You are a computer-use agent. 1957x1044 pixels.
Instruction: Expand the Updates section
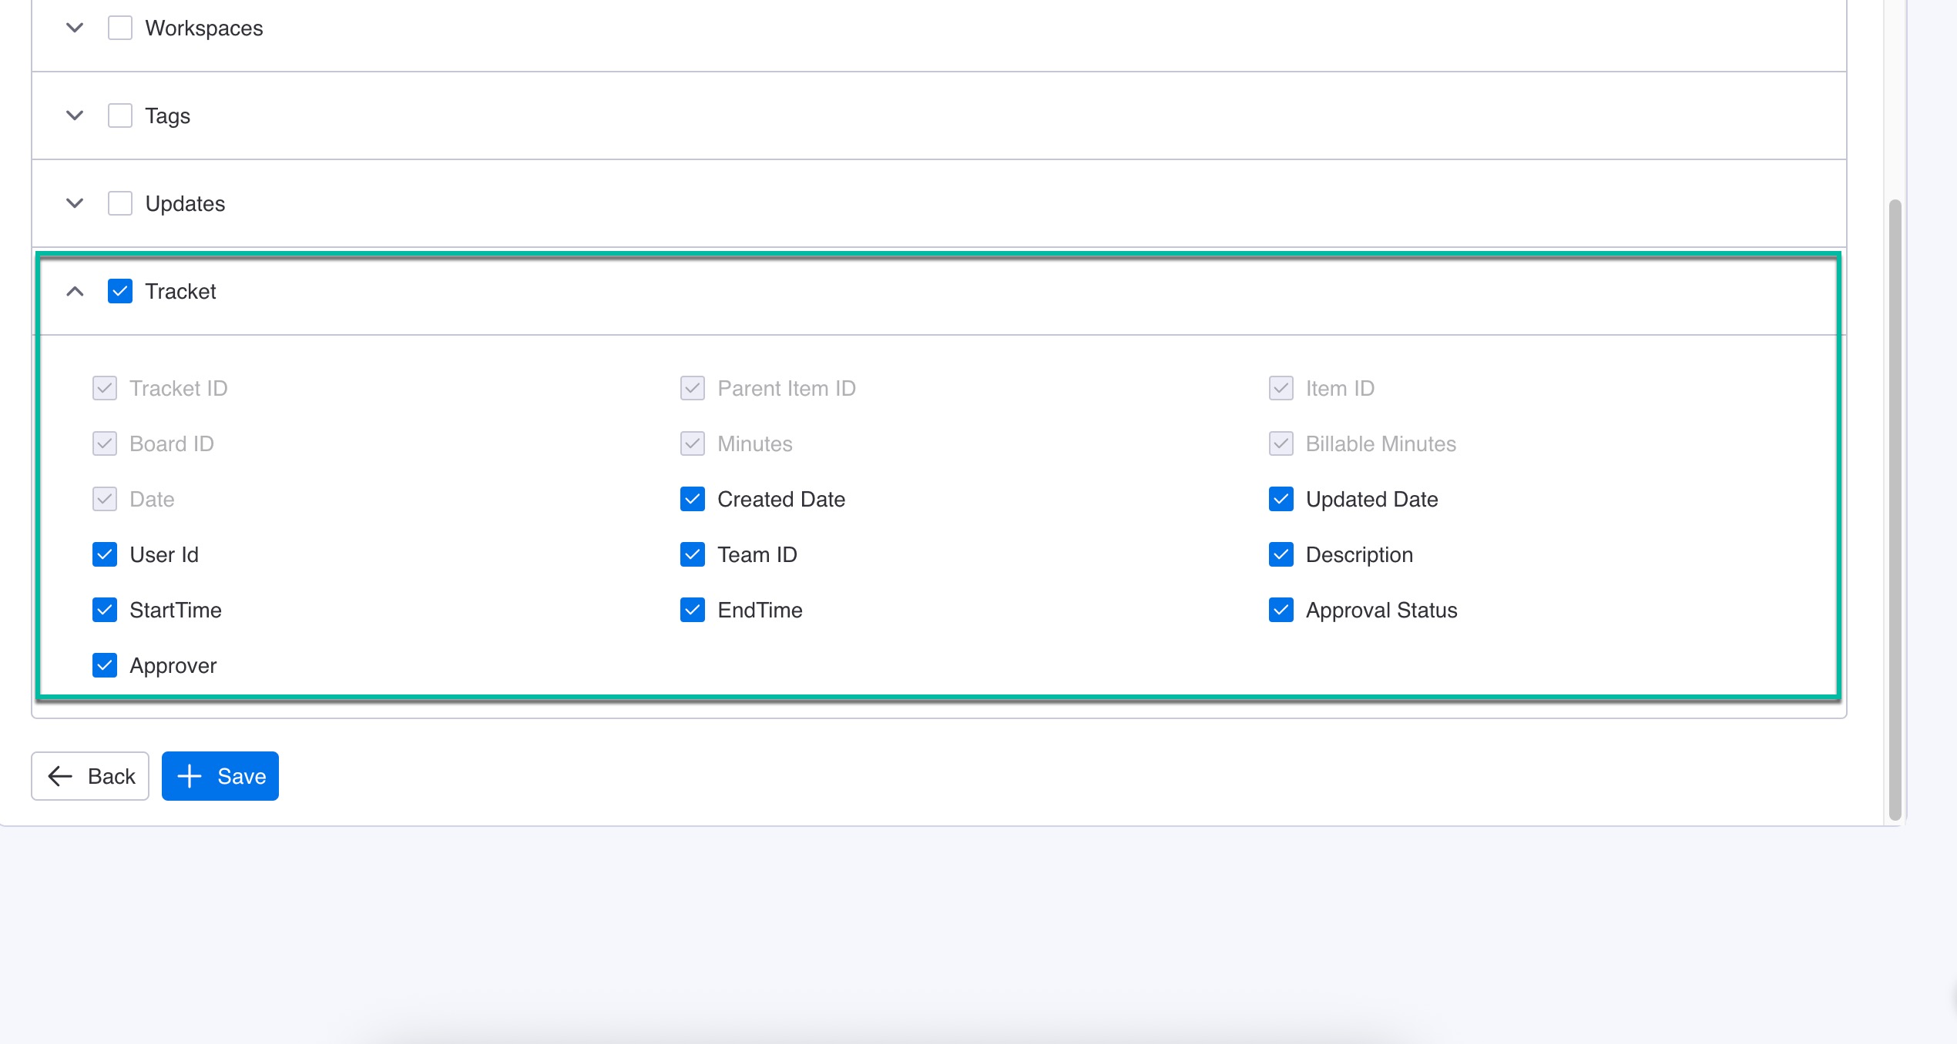pos(75,203)
